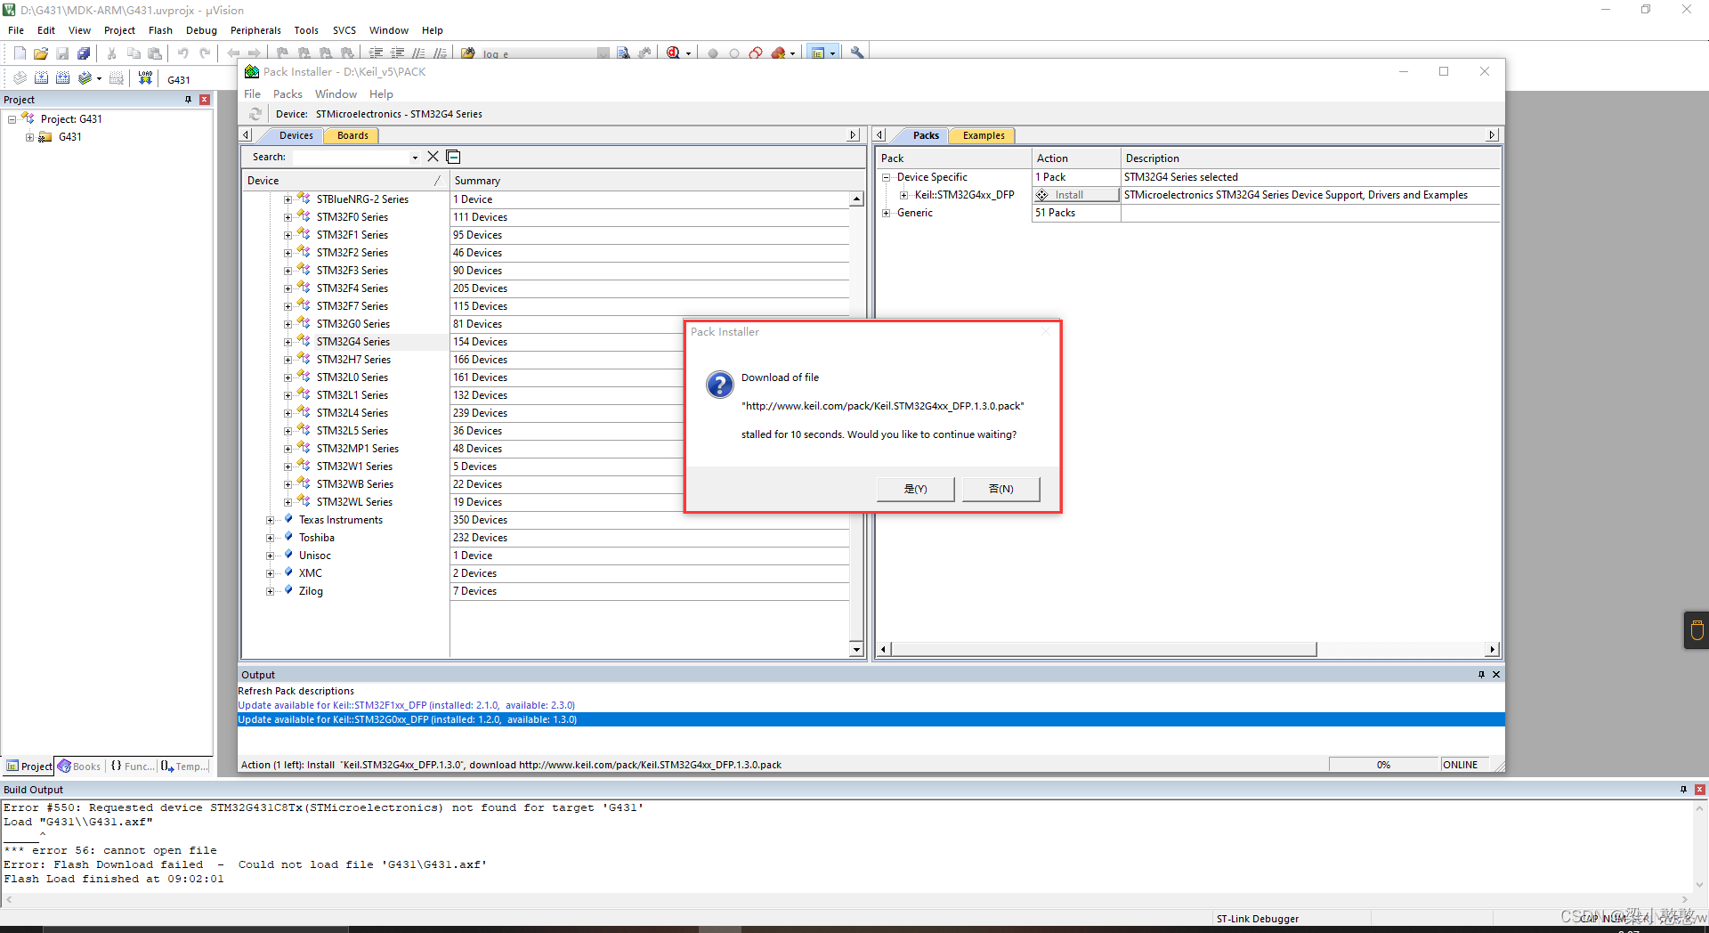Cut selection scissors icon
Image resolution: width=1709 pixels, height=933 pixels.
tap(112, 53)
